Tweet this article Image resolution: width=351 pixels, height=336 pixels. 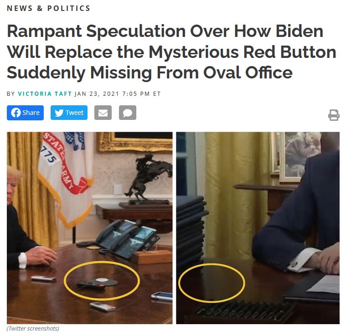click(x=69, y=113)
